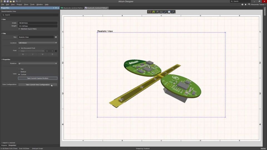Open settings via the gear icon
Viewport: 267px width, 150px height.
tap(242, 4)
